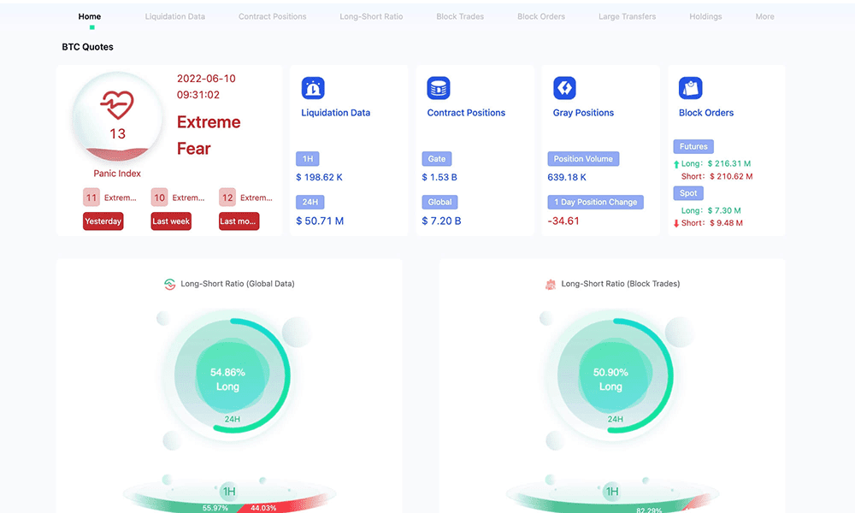Click the Gate contract positions tag
The height and width of the screenshot is (513, 855).
pos(437,159)
